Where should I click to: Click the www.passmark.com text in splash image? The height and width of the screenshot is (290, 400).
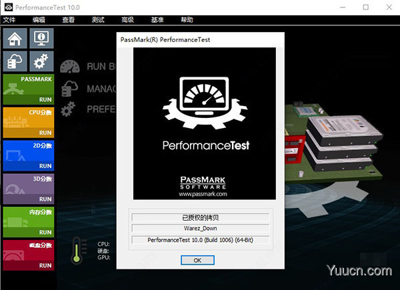203,194
